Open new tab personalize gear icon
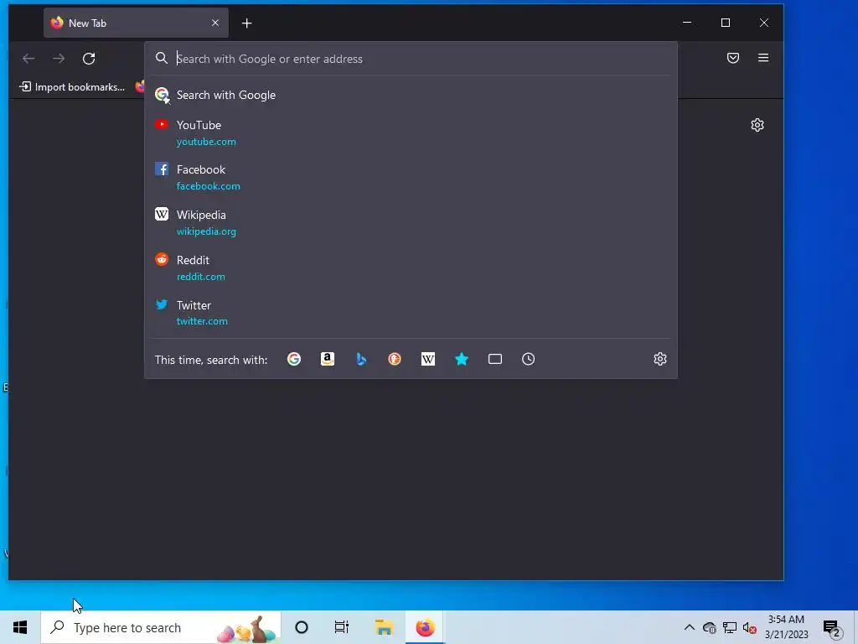Screen dimensions: 858x644 (757, 125)
